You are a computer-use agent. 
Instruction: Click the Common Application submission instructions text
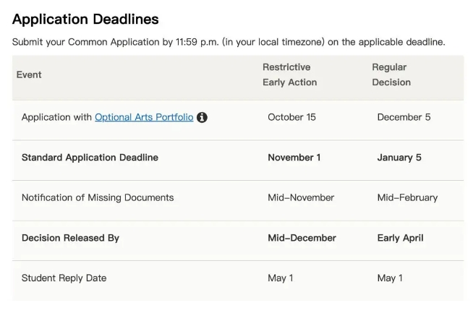click(229, 42)
